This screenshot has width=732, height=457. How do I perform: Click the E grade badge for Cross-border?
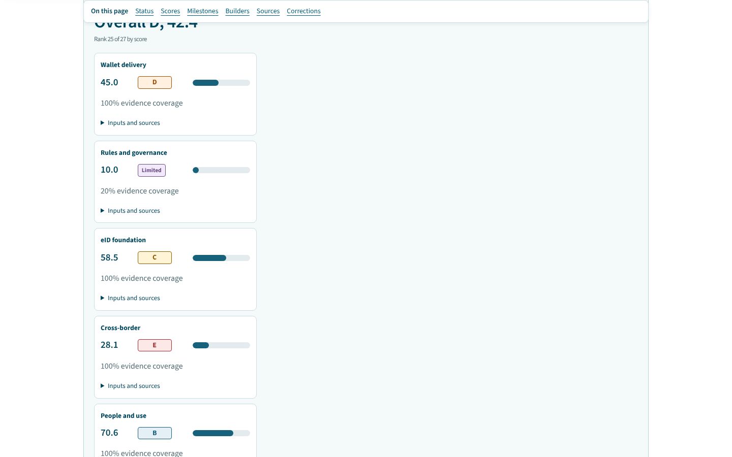[155, 345]
